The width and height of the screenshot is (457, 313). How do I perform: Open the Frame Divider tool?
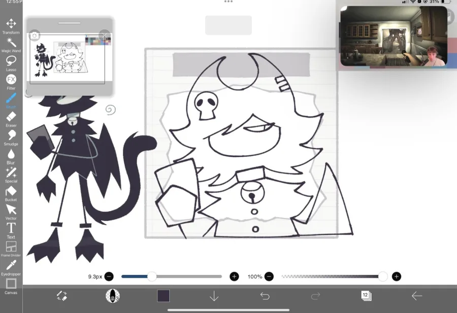[11, 249]
